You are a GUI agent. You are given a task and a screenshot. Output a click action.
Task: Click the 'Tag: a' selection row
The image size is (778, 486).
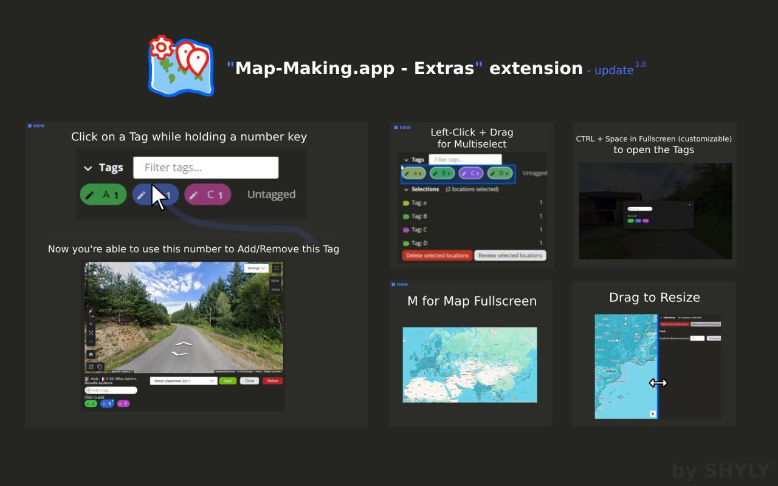click(x=473, y=203)
